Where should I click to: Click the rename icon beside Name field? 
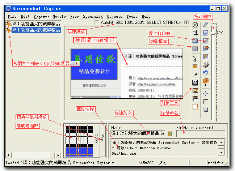pos(170,133)
